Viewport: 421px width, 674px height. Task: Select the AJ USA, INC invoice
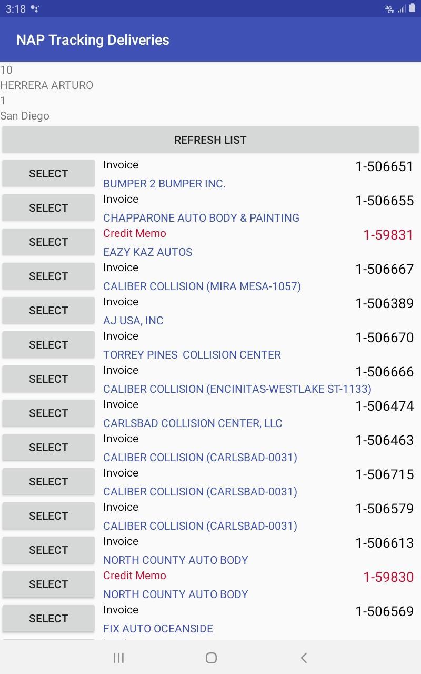[x=48, y=311]
